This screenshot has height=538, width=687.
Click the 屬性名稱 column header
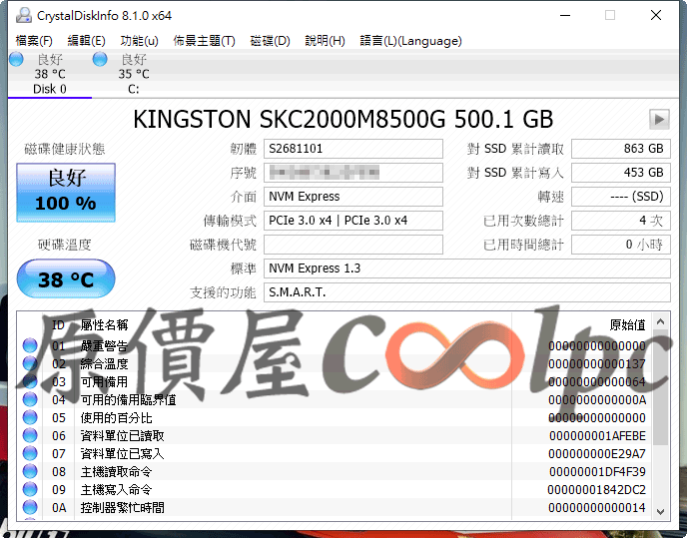(x=104, y=325)
